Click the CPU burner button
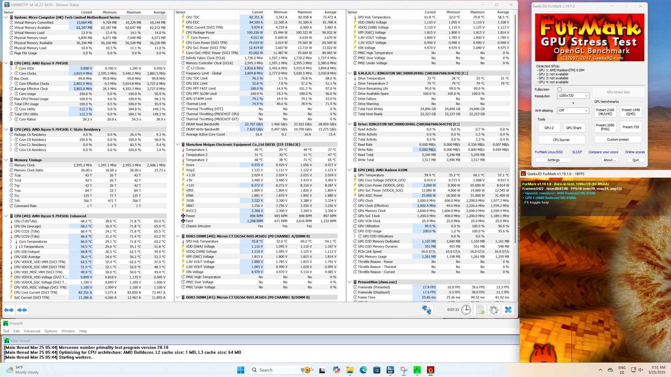This screenshot has height=377, width=671. 561,140
